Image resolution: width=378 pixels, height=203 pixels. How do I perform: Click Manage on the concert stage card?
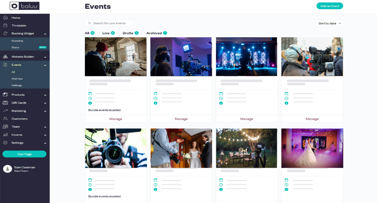click(x=247, y=119)
